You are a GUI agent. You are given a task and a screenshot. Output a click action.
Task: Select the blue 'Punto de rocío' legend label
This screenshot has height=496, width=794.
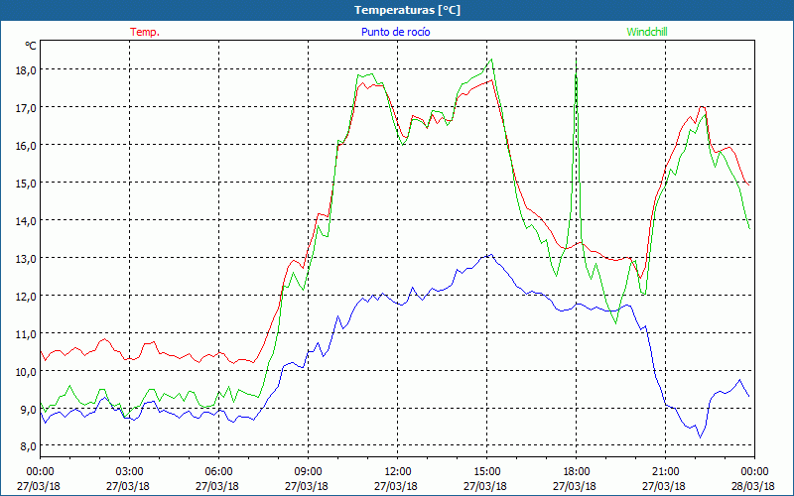[x=395, y=32]
